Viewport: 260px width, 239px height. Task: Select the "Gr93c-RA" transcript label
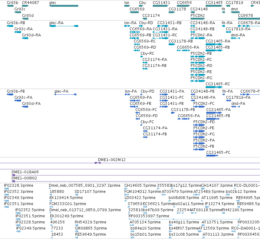click(x=24, y=29)
